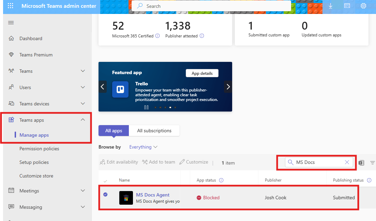The image size is (376, 221).
Task: Click Edit availability
Action: tap(119, 162)
